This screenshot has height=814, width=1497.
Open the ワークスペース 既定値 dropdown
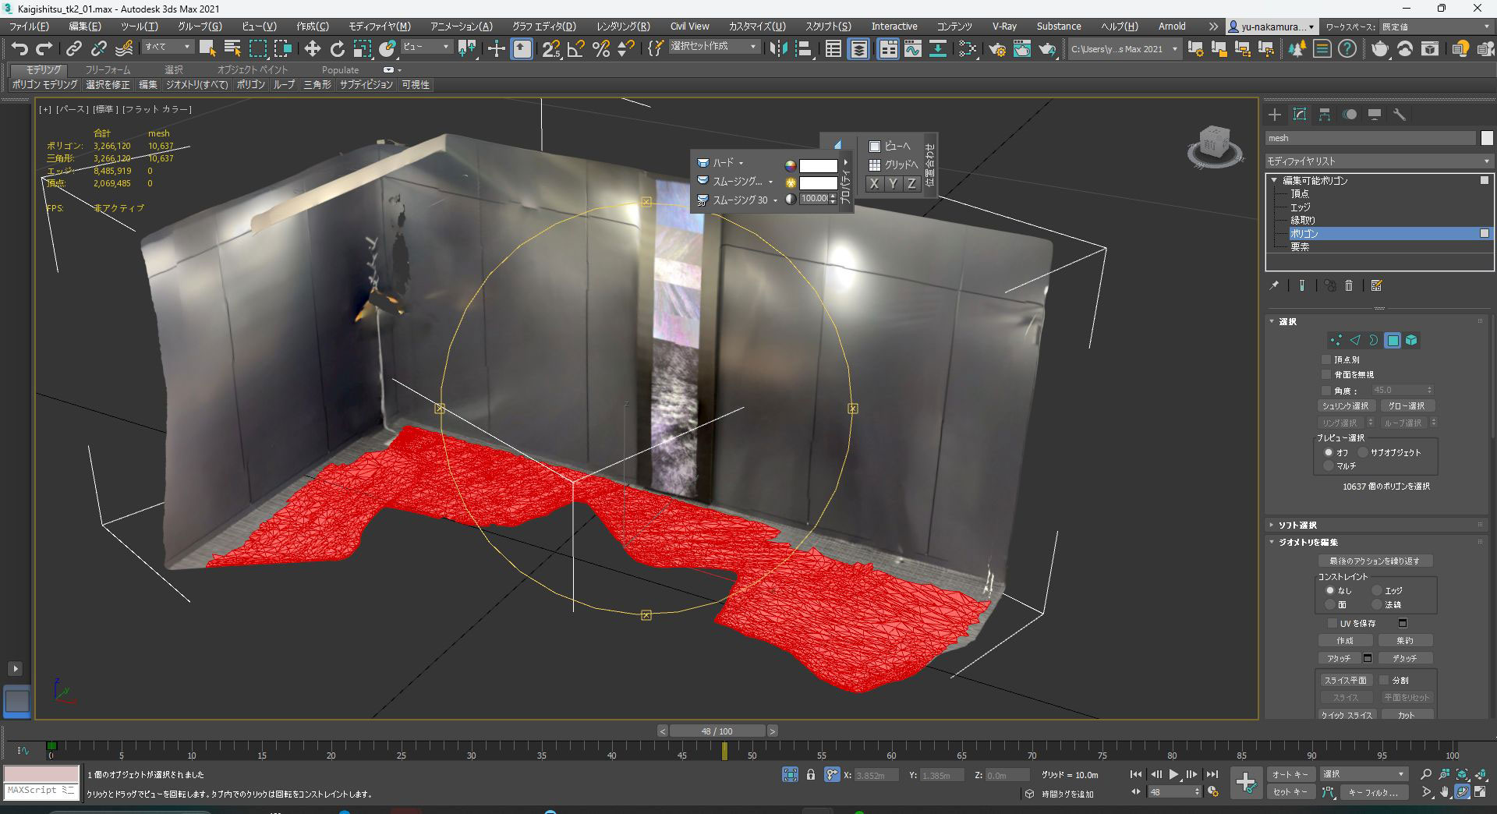click(1436, 27)
